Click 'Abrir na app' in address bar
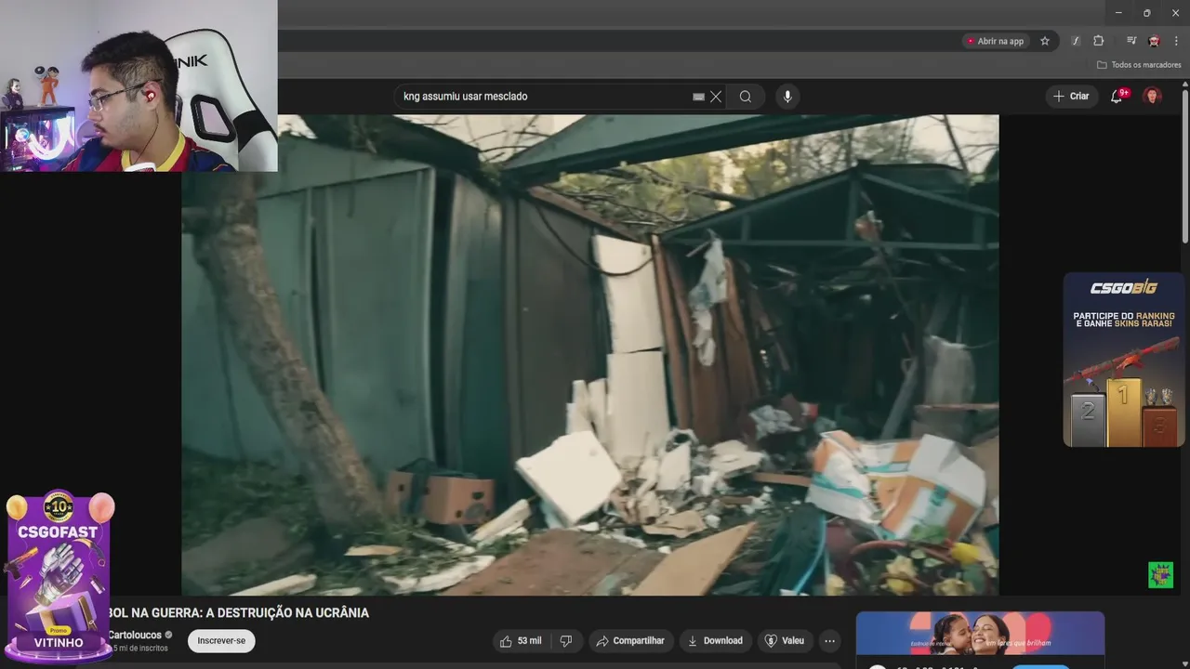 pos(995,41)
